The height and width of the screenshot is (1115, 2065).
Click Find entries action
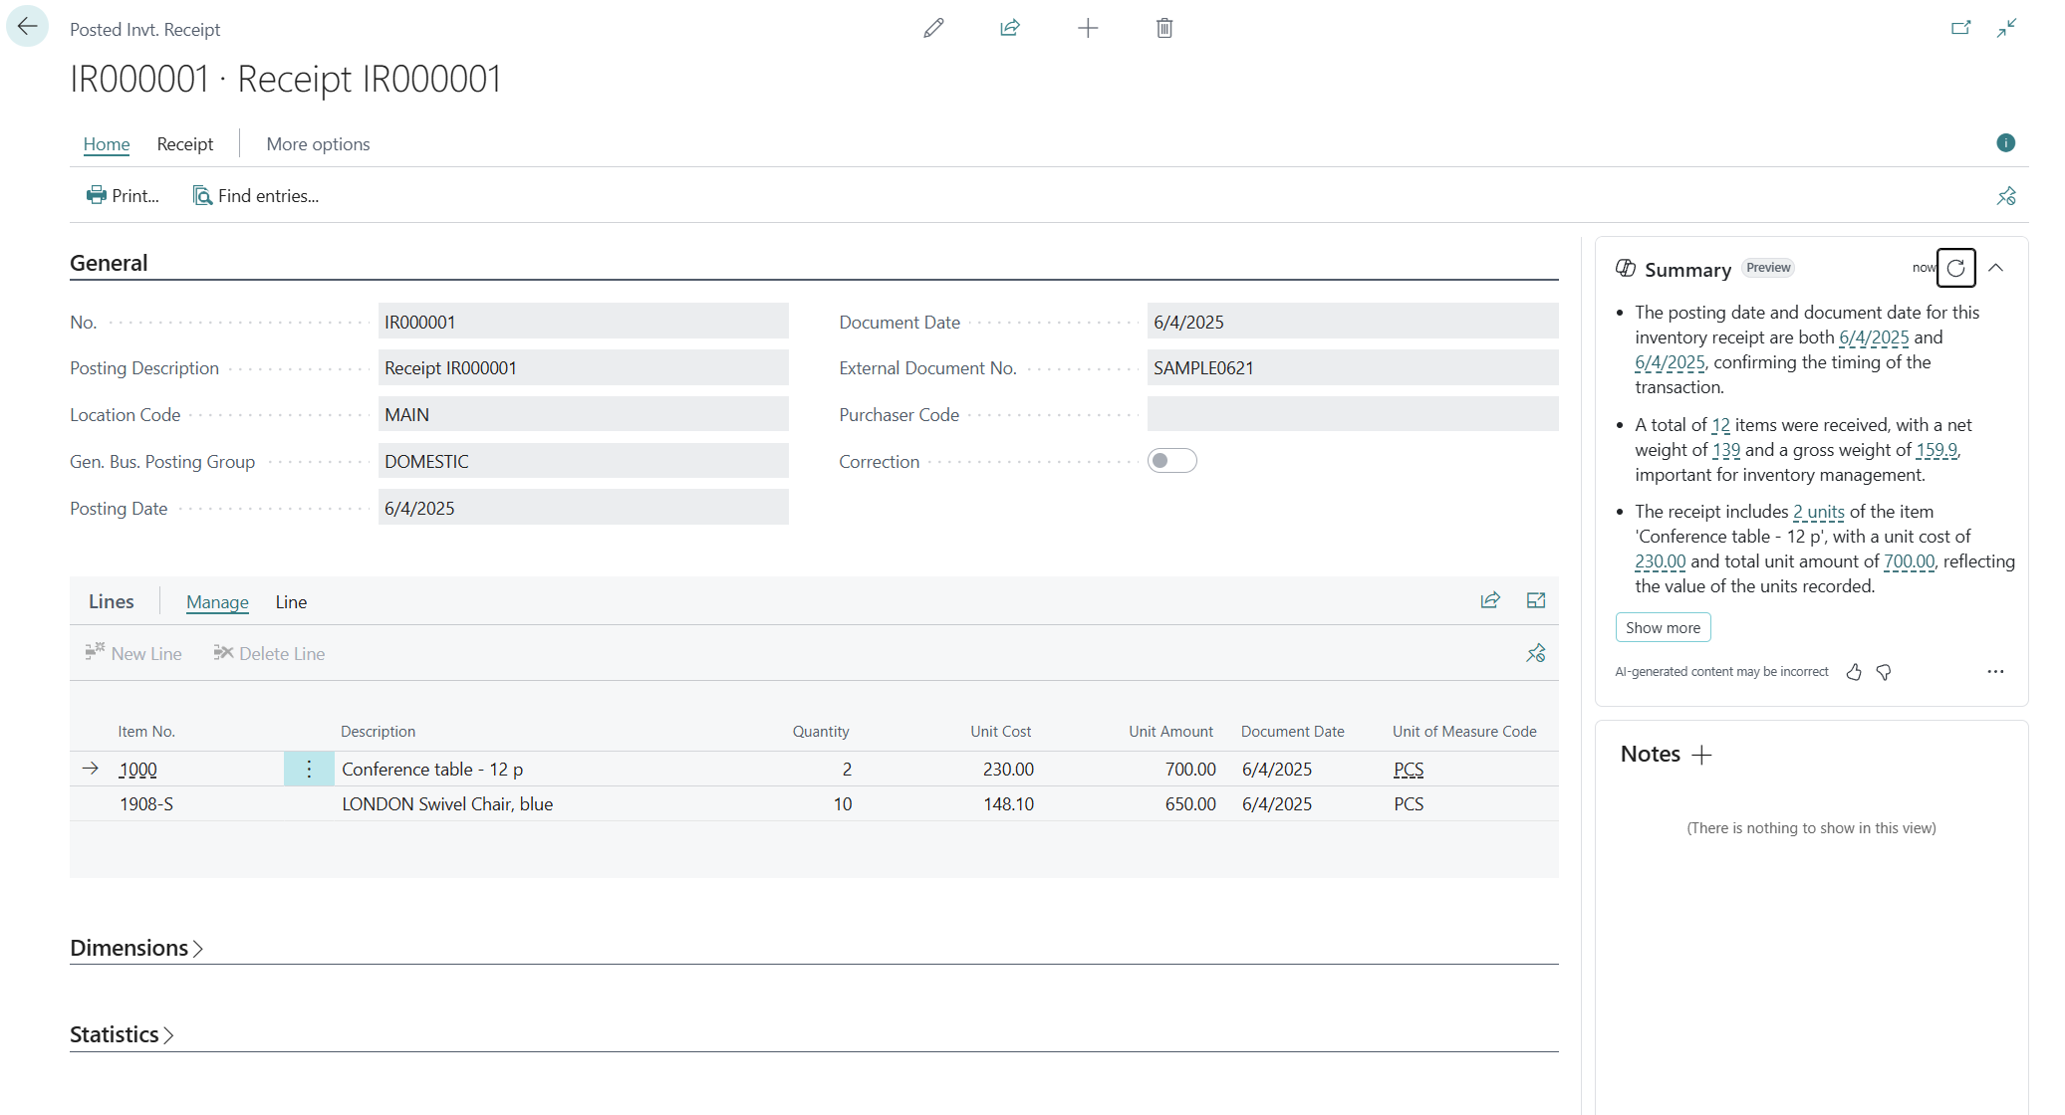(256, 196)
